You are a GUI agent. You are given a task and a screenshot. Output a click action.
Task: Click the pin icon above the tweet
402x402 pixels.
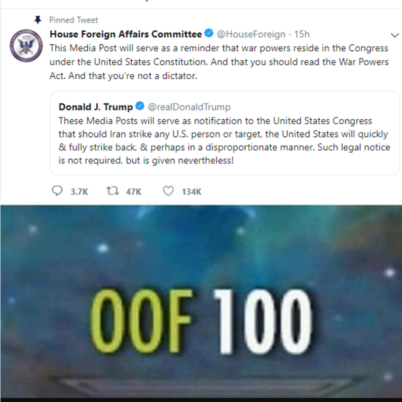click(x=37, y=20)
